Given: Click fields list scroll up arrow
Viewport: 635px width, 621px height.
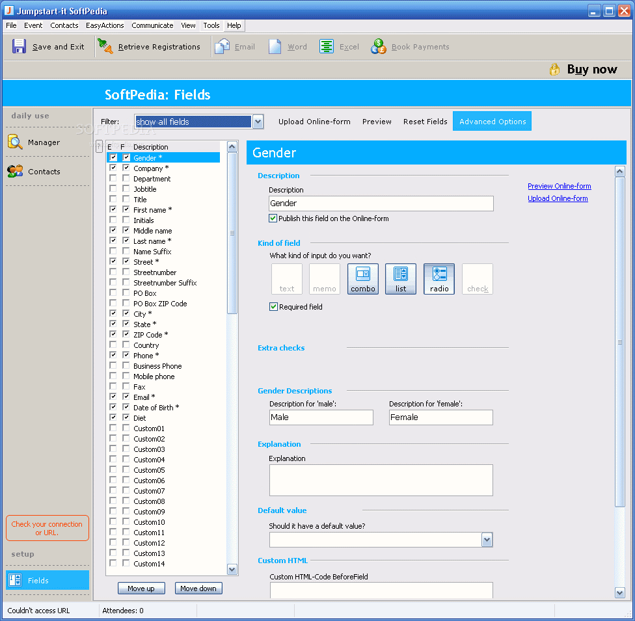Looking at the screenshot, I should coord(232,146).
